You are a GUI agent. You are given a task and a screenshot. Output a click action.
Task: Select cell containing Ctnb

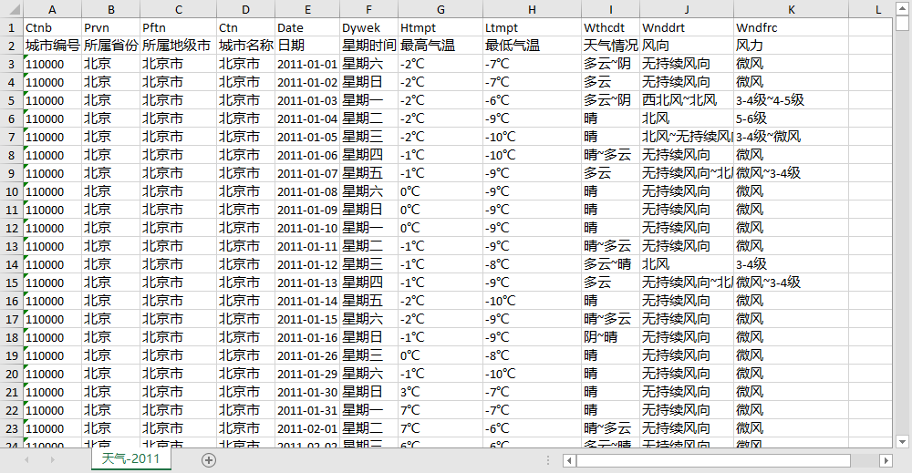coord(52,27)
